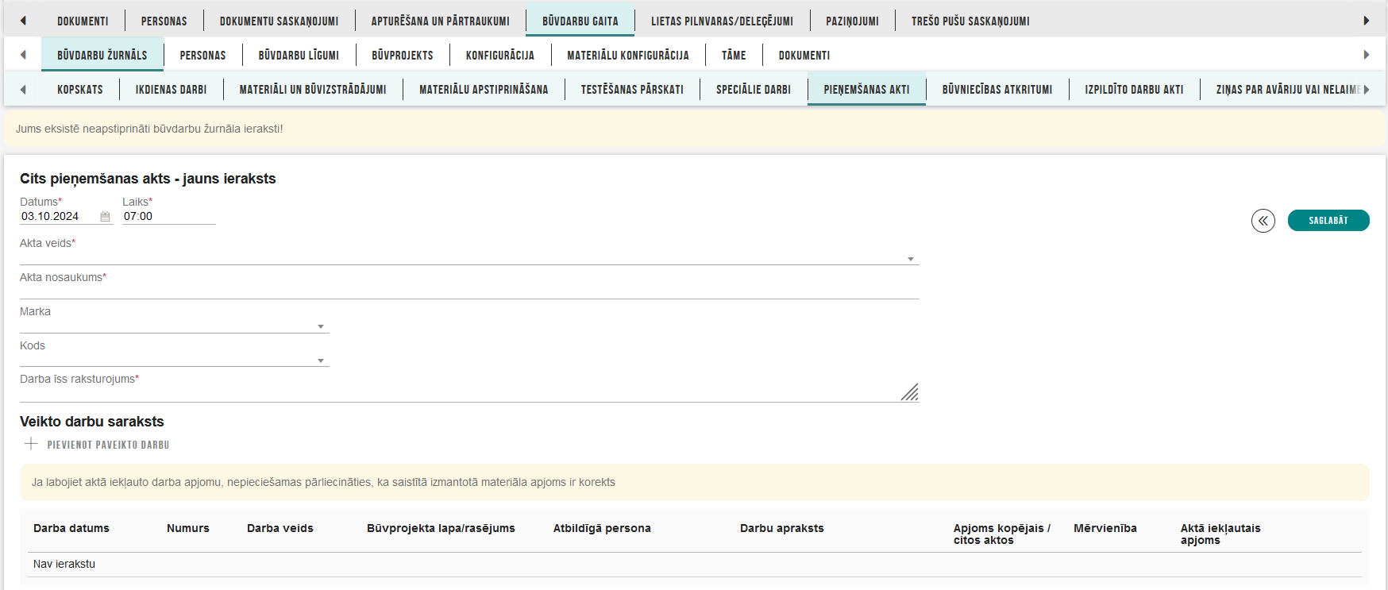The height and width of the screenshot is (590, 1388).
Task: Click the Mērvienība column header
Action: (1105, 528)
